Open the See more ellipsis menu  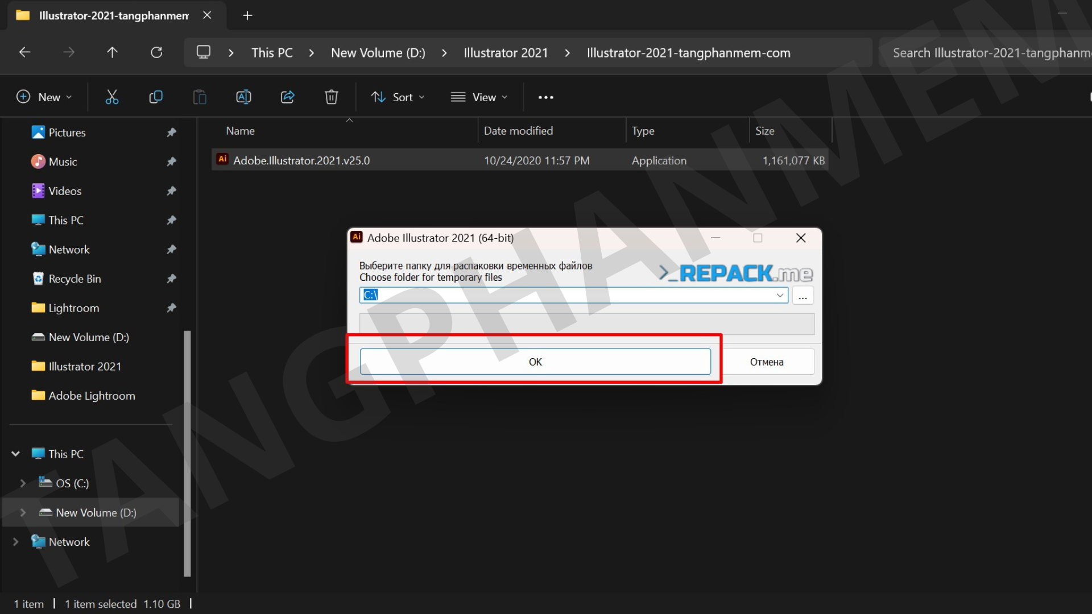pyautogui.click(x=546, y=97)
